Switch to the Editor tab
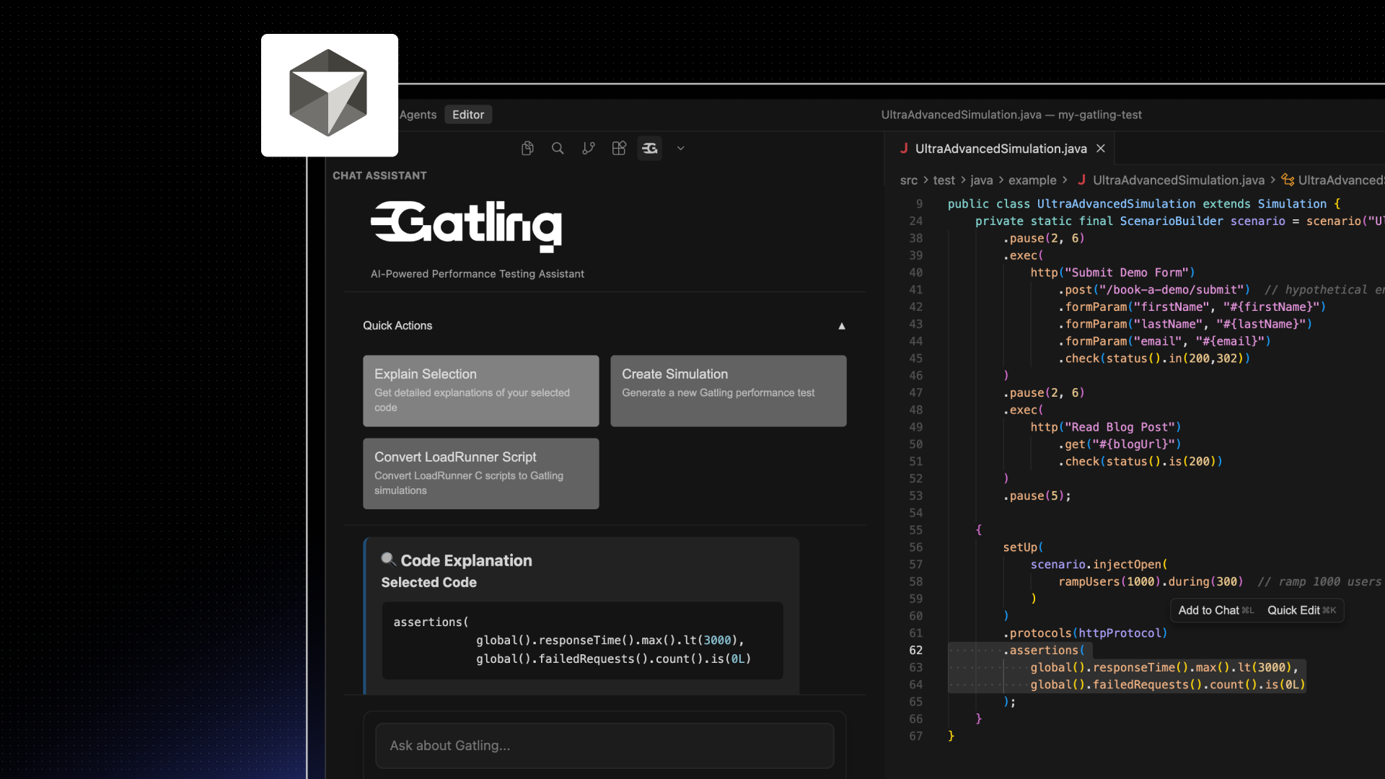The image size is (1385, 779). pyautogui.click(x=468, y=115)
